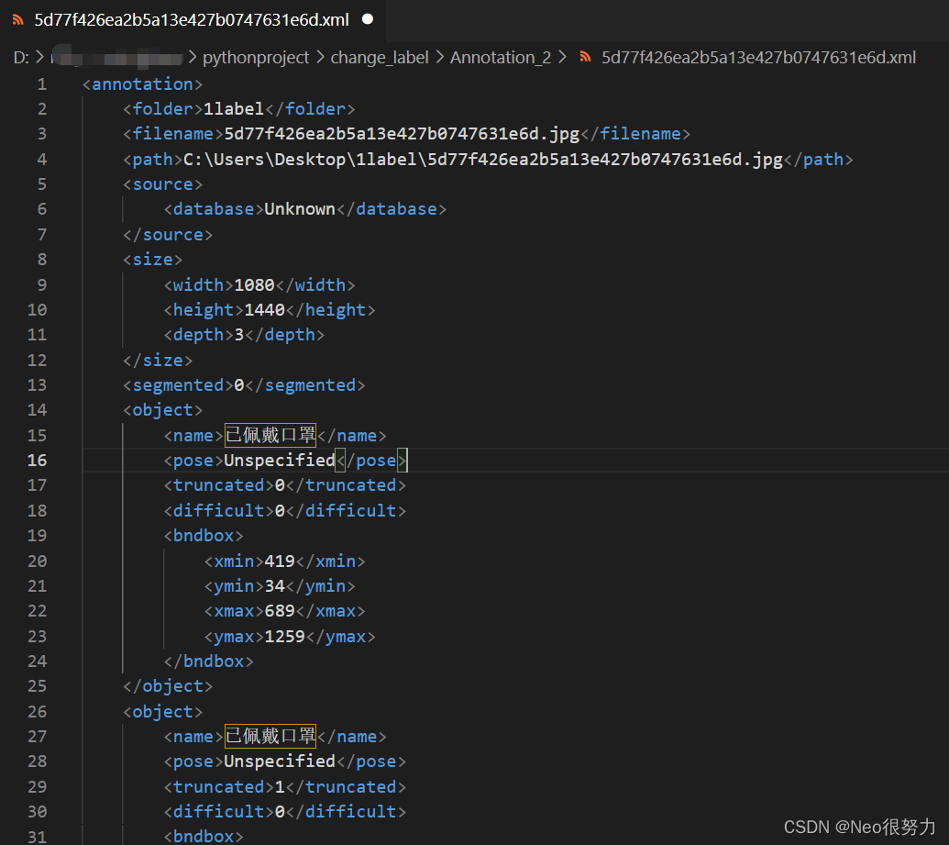This screenshot has height=845, width=949.
Task: Click the opening size tag on line 8
Action: (x=152, y=260)
